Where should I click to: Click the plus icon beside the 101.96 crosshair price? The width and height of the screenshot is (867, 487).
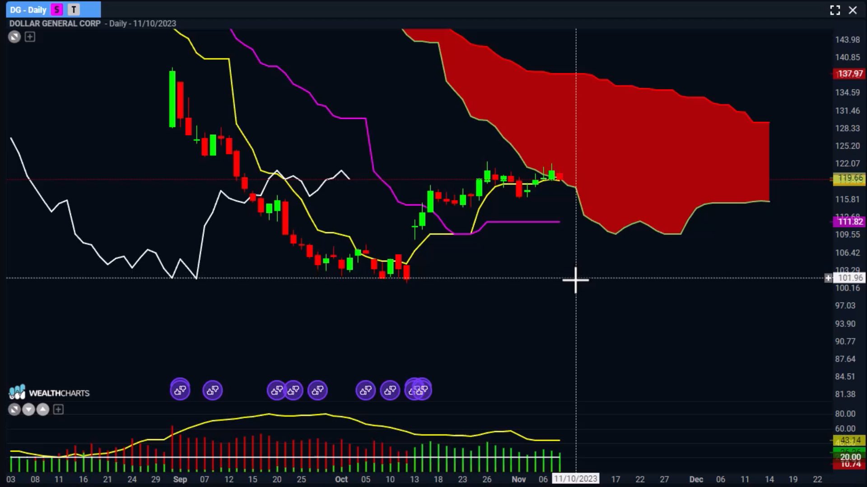pyautogui.click(x=828, y=278)
